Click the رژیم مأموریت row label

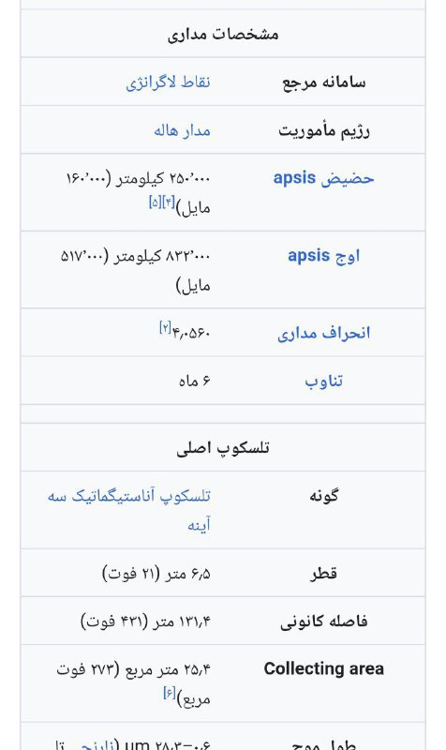tap(323, 130)
